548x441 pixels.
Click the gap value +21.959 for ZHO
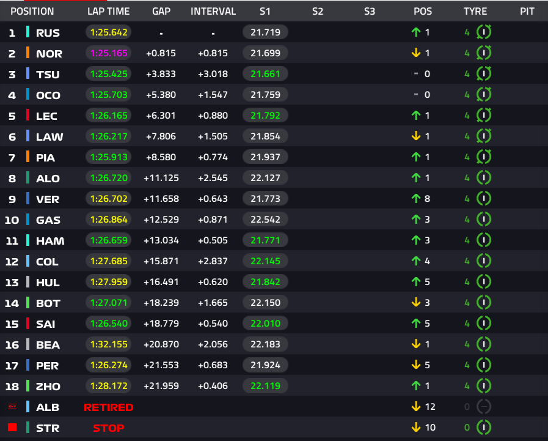pyautogui.click(x=161, y=386)
